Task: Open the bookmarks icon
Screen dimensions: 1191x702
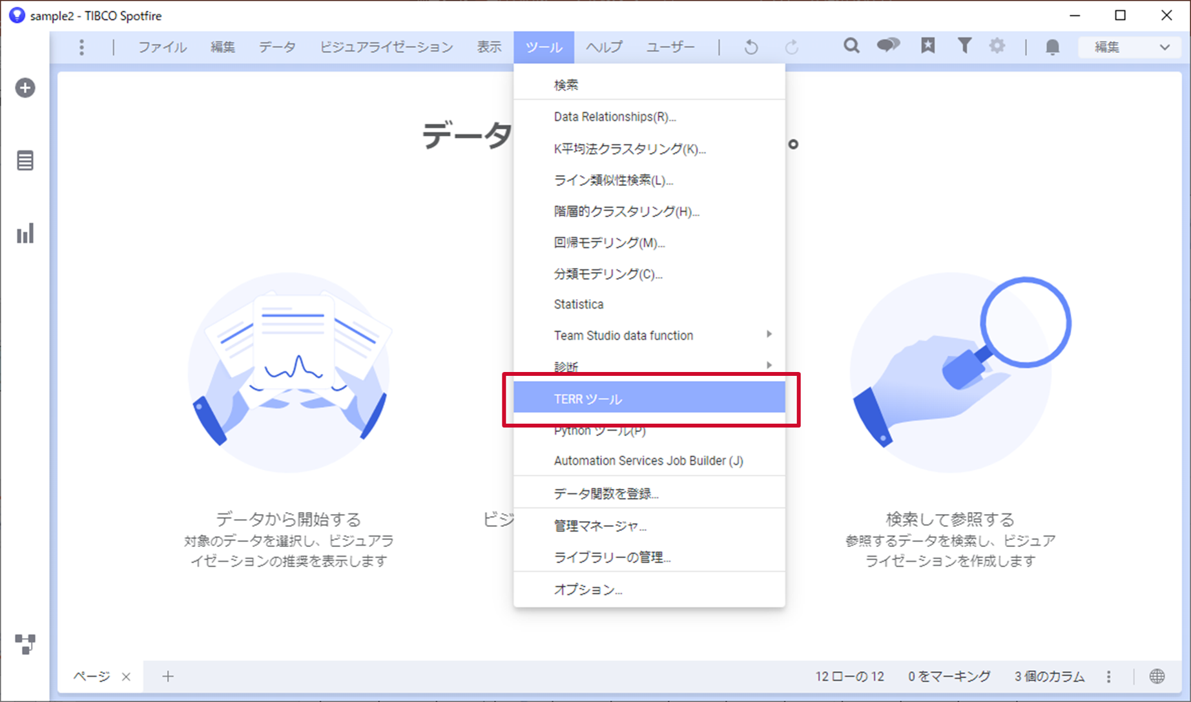Action: tap(928, 46)
